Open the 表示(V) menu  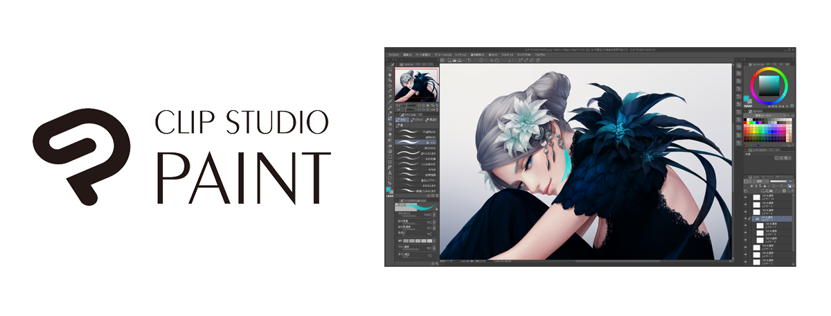492,55
